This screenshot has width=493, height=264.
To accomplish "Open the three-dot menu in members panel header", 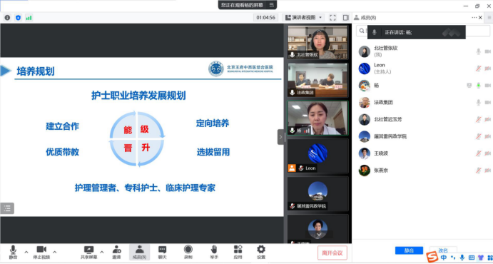I will tap(474, 18).
